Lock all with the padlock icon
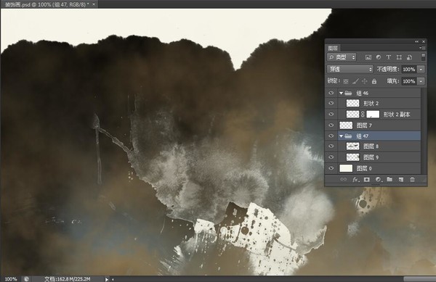The image size is (436, 282). pyautogui.click(x=374, y=81)
